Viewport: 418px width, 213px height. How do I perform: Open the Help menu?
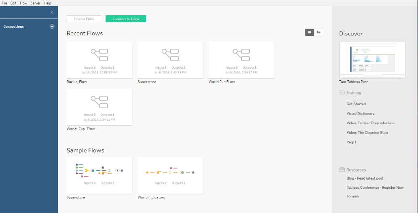click(47, 3)
